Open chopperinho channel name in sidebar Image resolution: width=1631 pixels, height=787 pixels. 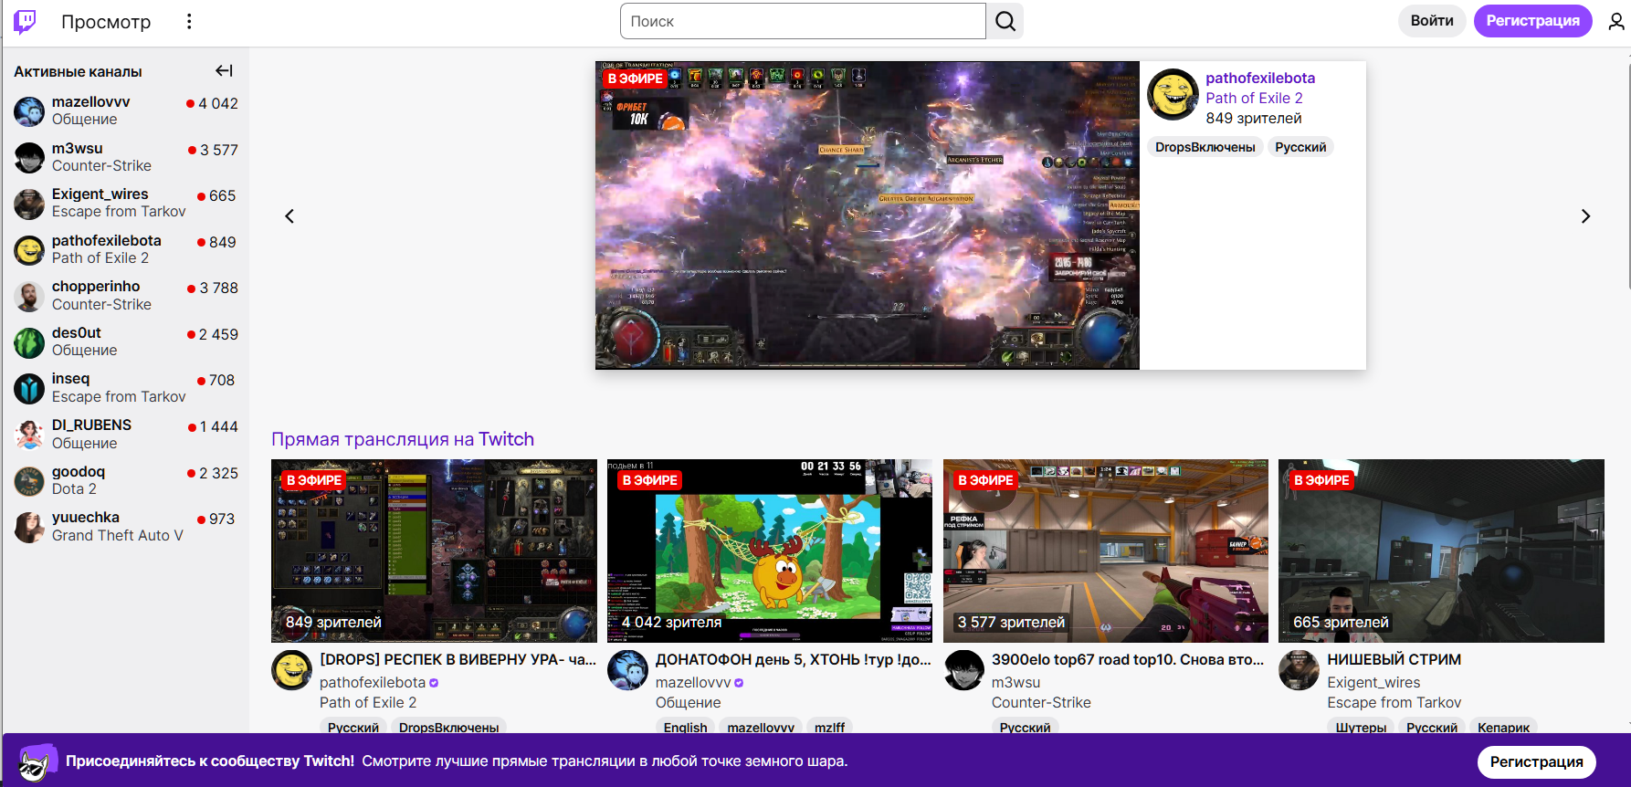[x=96, y=287]
